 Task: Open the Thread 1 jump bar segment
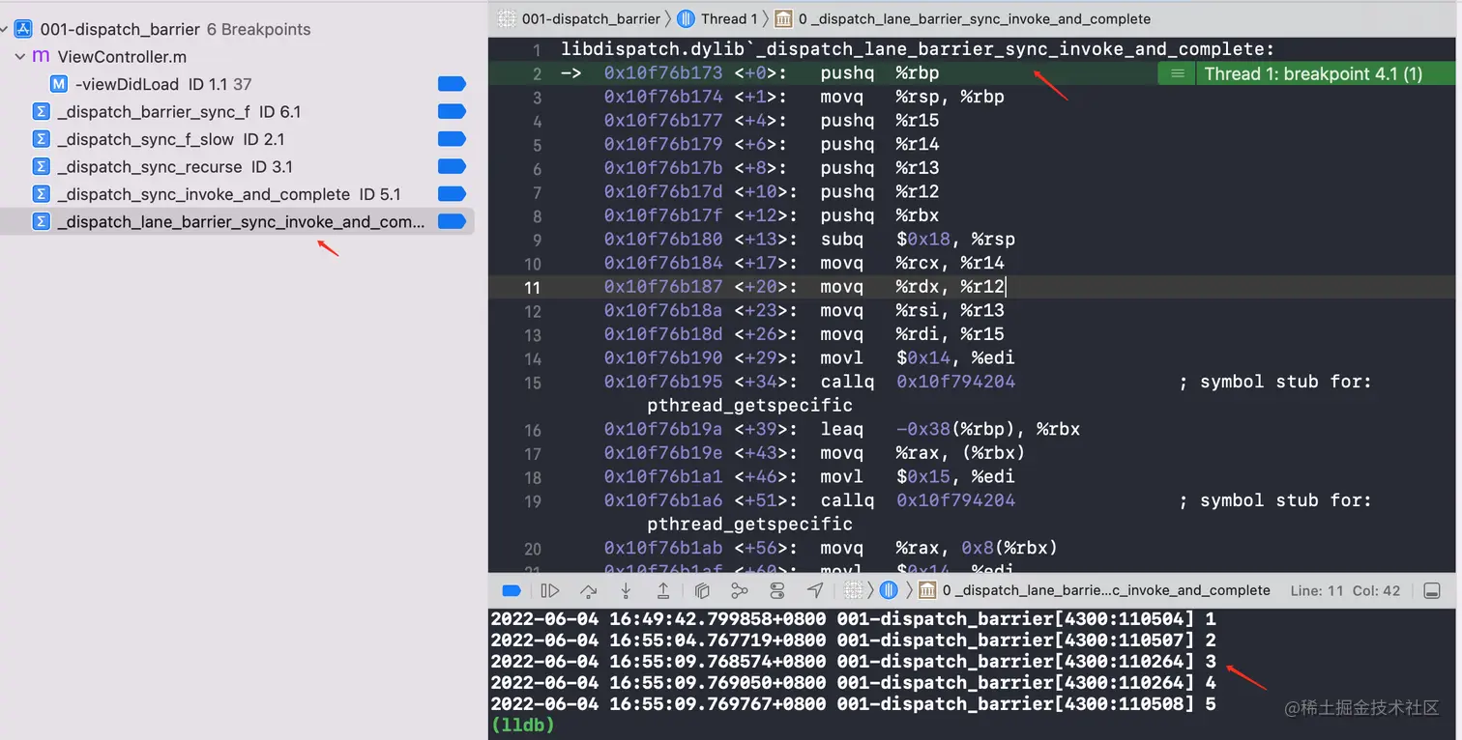(x=717, y=18)
